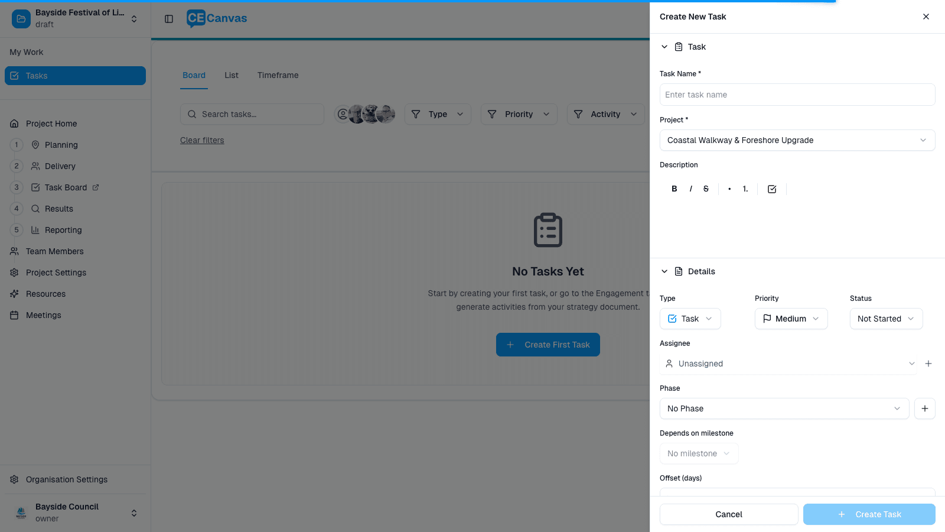Insert a numbered list in the description
Screen dimensions: 945x532
[744, 189]
